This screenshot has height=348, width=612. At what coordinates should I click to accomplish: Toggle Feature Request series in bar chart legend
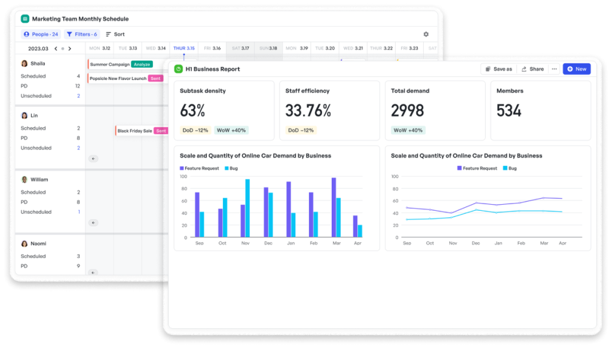coord(200,168)
